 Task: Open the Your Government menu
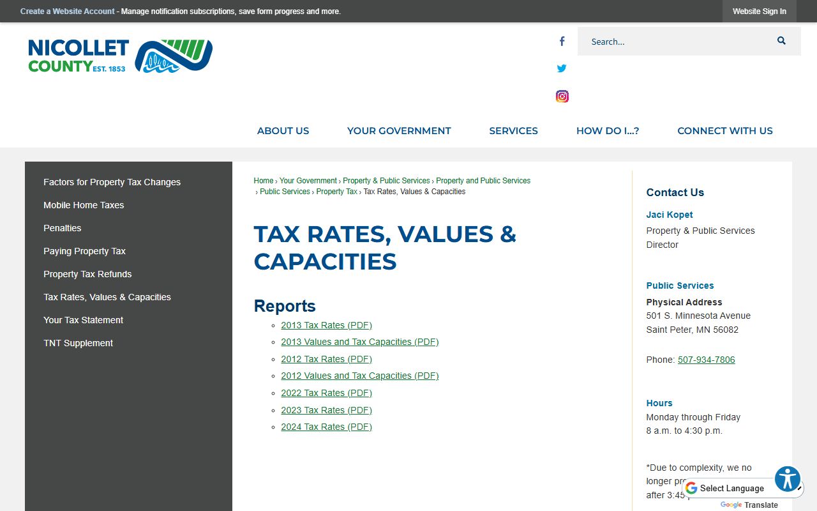click(x=399, y=131)
